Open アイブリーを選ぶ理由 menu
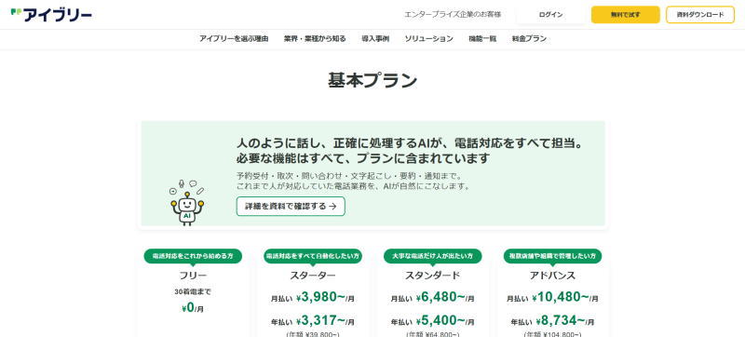This screenshot has width=745, height=337. pos(234,39)
